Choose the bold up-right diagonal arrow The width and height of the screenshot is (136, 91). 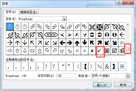[x=100, y=43]
